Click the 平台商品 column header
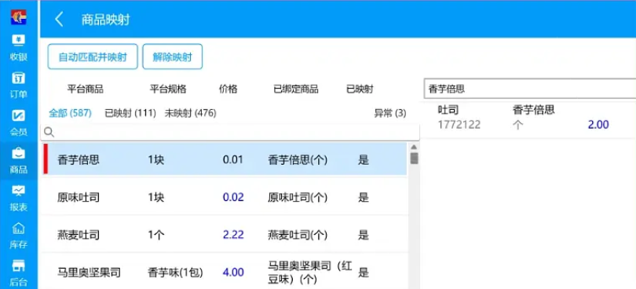The height and width of the screenshot is (289, 636). pos(85,90)
